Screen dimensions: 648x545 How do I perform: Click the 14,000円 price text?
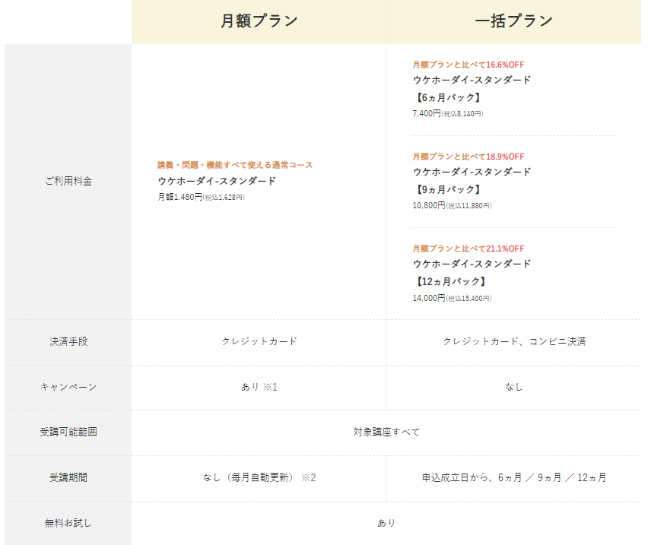point(429,298)
